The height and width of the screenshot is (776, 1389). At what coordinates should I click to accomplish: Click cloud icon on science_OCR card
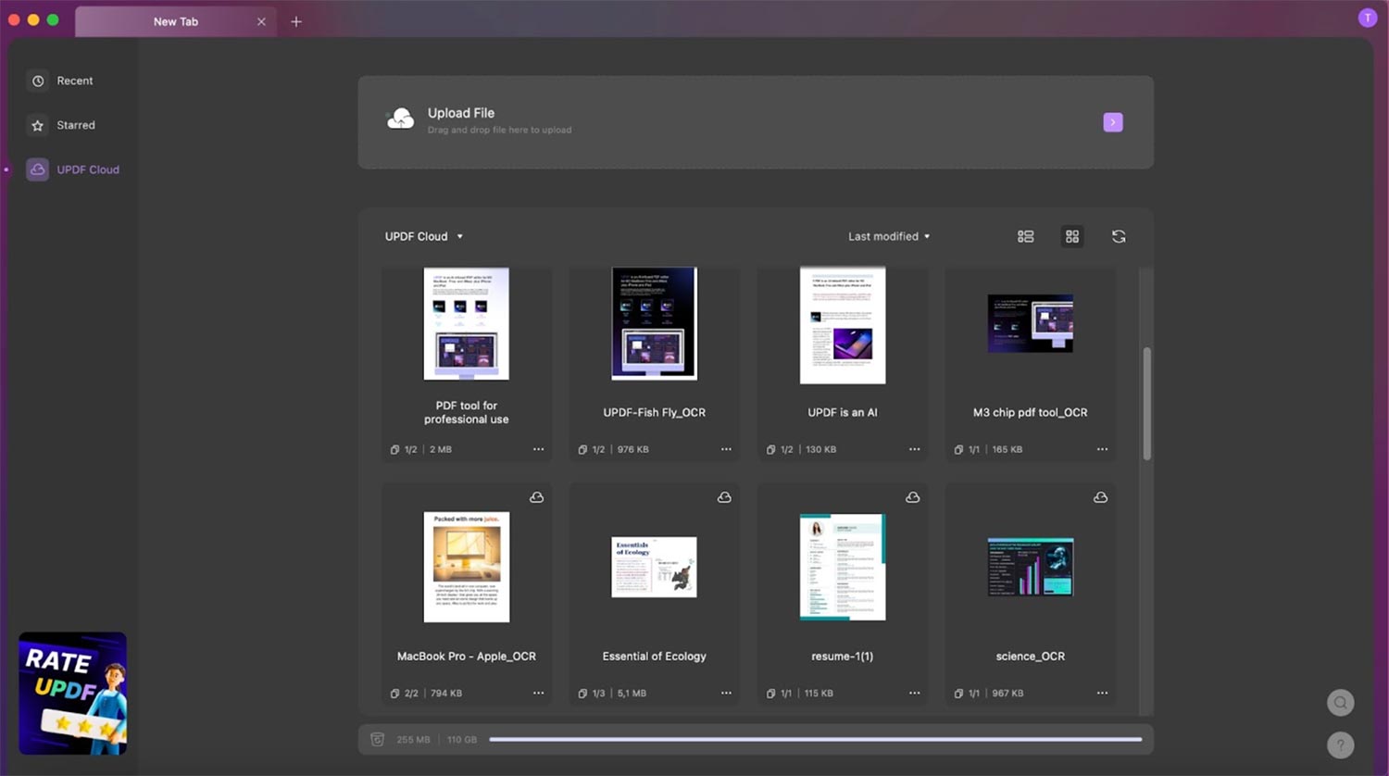1100,497
